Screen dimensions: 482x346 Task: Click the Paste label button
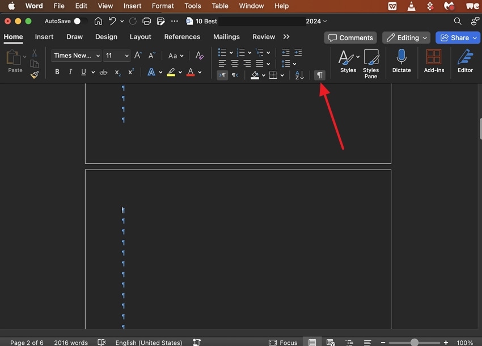[x=15, y=70]
